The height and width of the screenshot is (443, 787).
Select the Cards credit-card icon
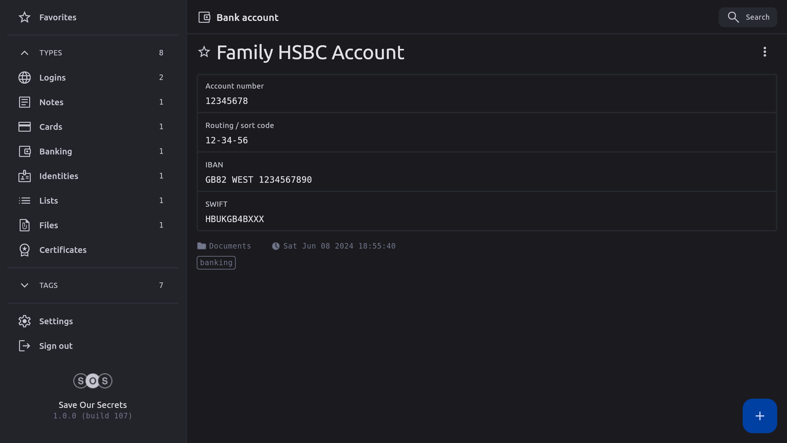point(25,127)
